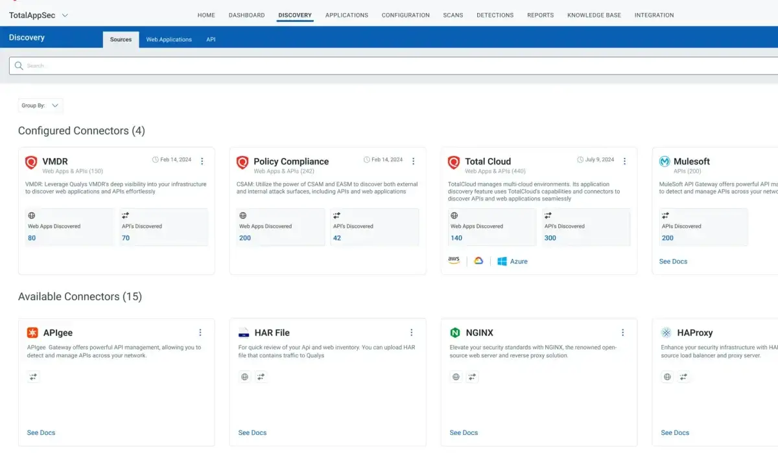
Task: Click the API discovery icon on the APIgee card
Action: click(33, 377)
